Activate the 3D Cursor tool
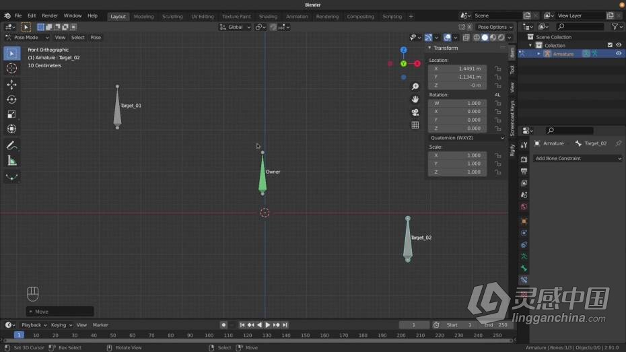626x352 pixels. pyautogui.click(x=11, y=68)
